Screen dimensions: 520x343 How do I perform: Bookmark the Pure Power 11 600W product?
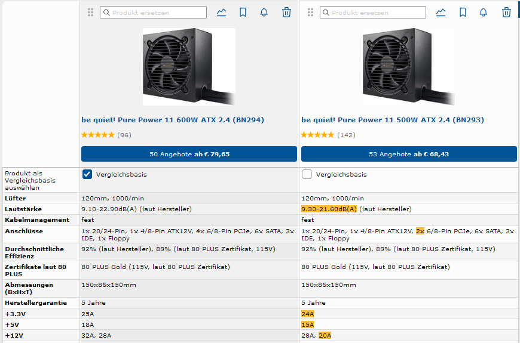pyautogui.click(x=243, y=13)
